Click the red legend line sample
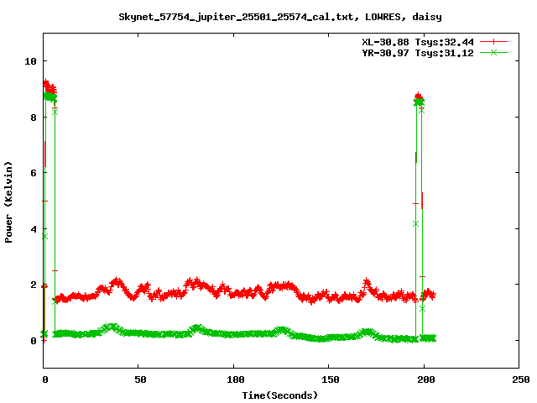 click(x=493, y=42)
